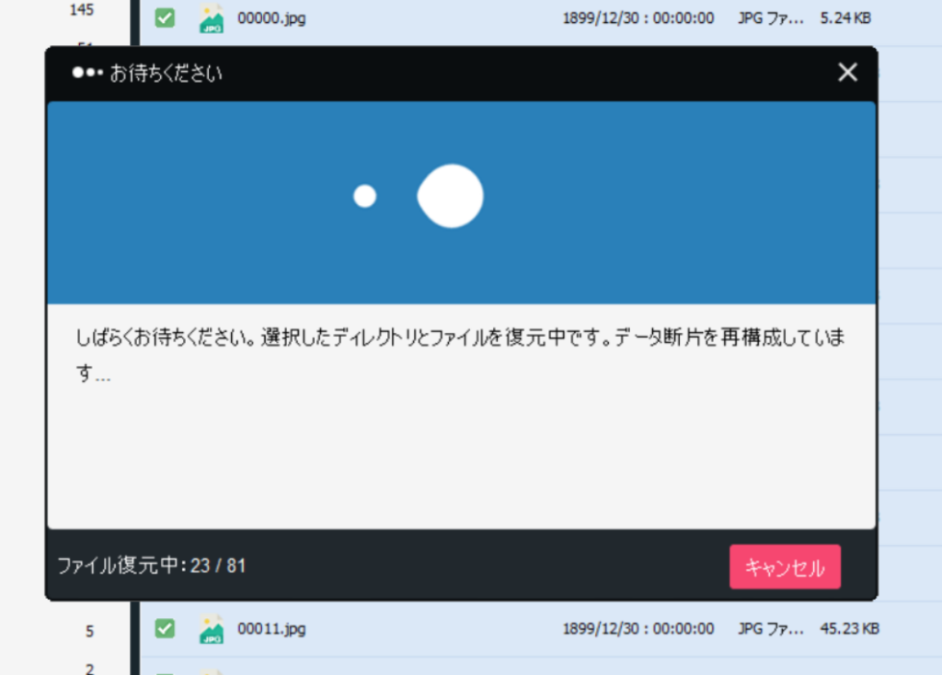Click the large white circle animation
942x675 pixels.
(451, 196)
